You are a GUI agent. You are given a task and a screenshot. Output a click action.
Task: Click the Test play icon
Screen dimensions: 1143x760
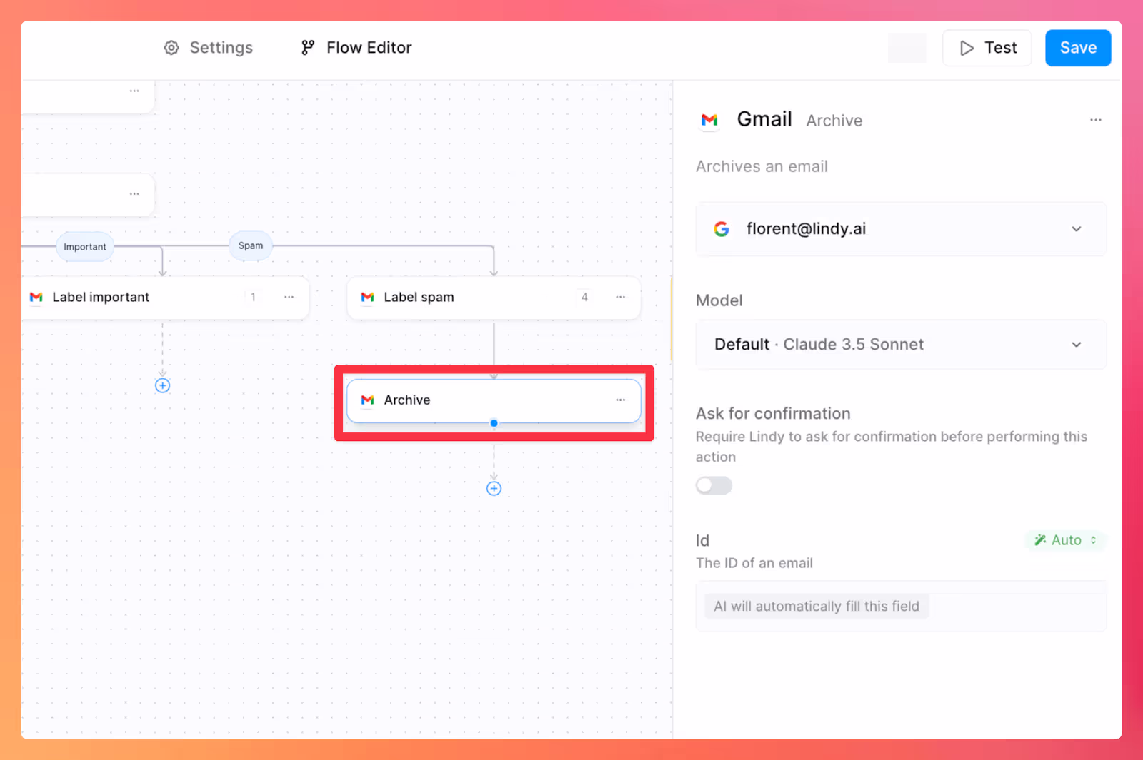pyautogui.click(x=967, y=48)
